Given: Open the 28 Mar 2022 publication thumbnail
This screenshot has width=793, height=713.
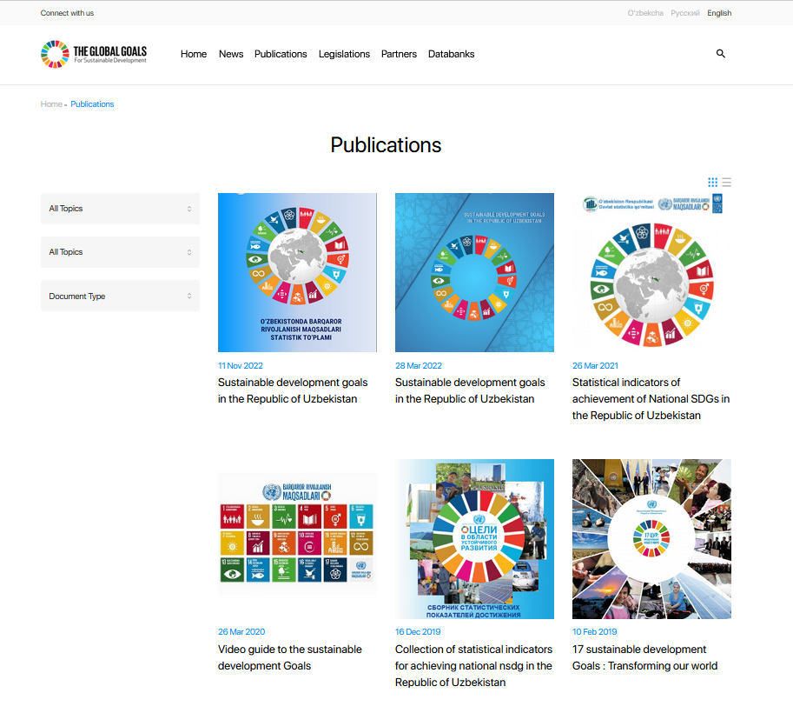Looking at the screenshot, I should pyautogui.click(x=474, y=272).
